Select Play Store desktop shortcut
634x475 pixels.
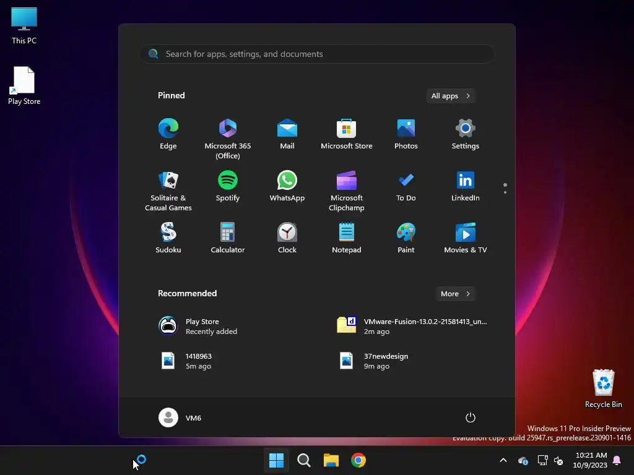pyautogui.click(x=24, y=85)
